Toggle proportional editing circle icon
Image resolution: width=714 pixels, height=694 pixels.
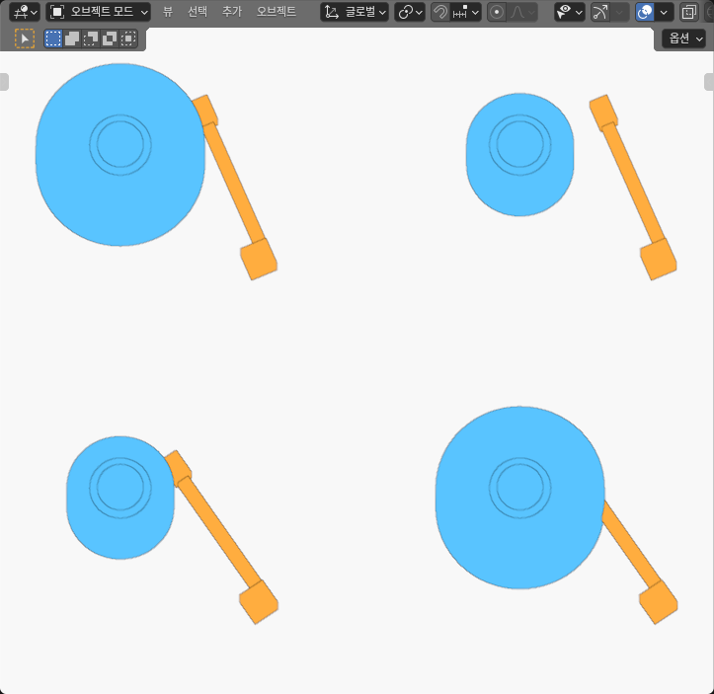[x=497, y=12]
